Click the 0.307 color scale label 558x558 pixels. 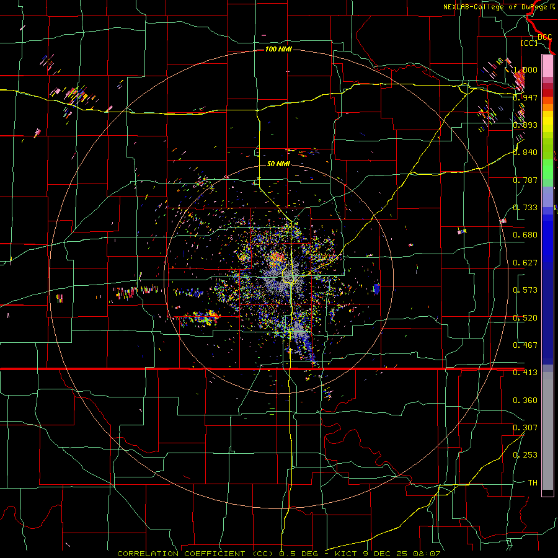click(525, 428)
